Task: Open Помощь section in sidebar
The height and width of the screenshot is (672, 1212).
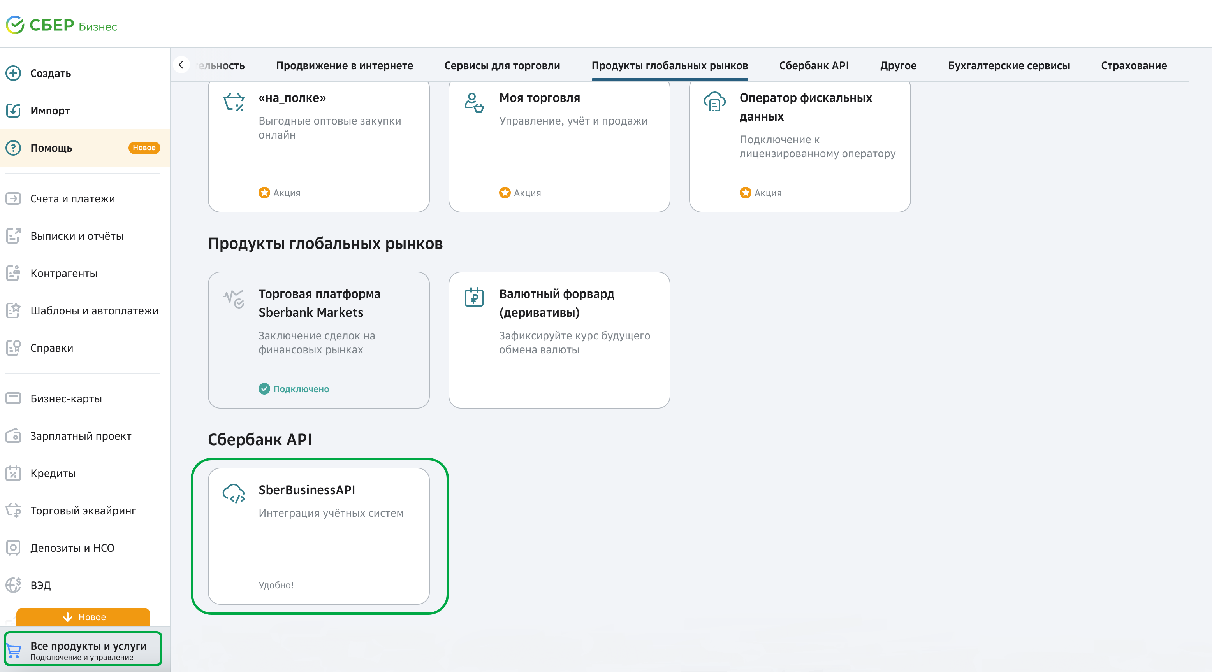Action: 85,147
